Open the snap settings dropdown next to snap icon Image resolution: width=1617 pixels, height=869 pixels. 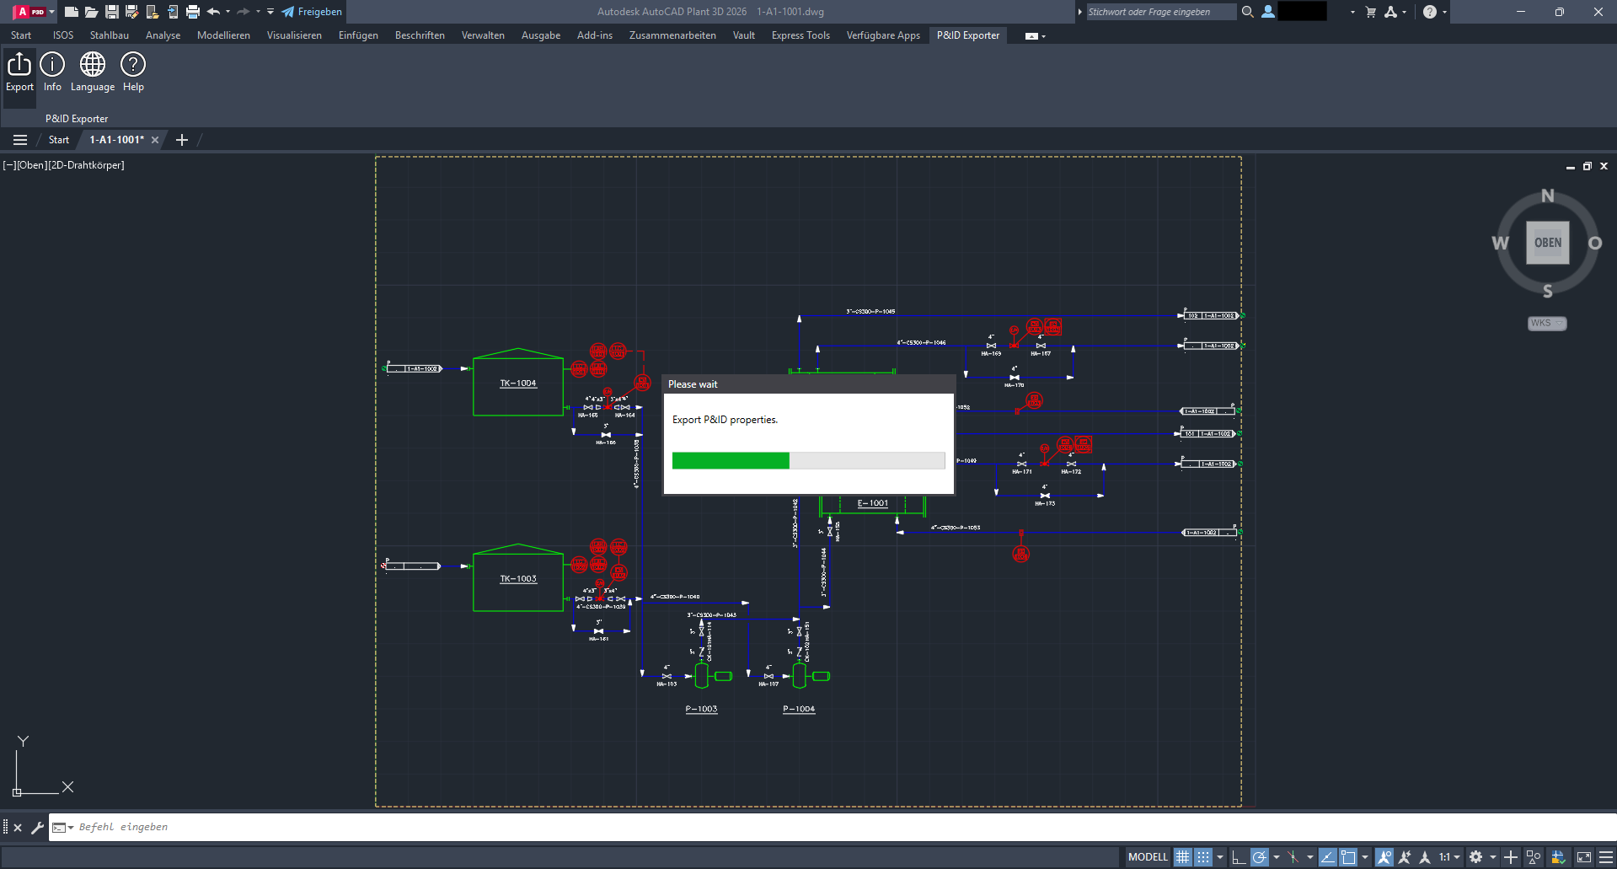click(x=1219, y=856)
